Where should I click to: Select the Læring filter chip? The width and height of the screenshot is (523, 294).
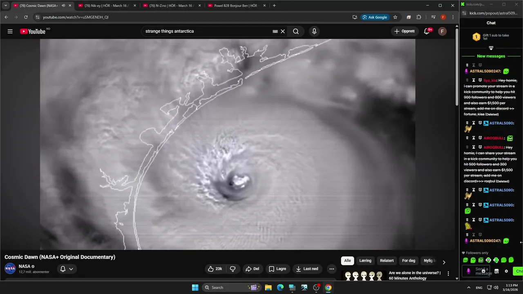(365, 261)
